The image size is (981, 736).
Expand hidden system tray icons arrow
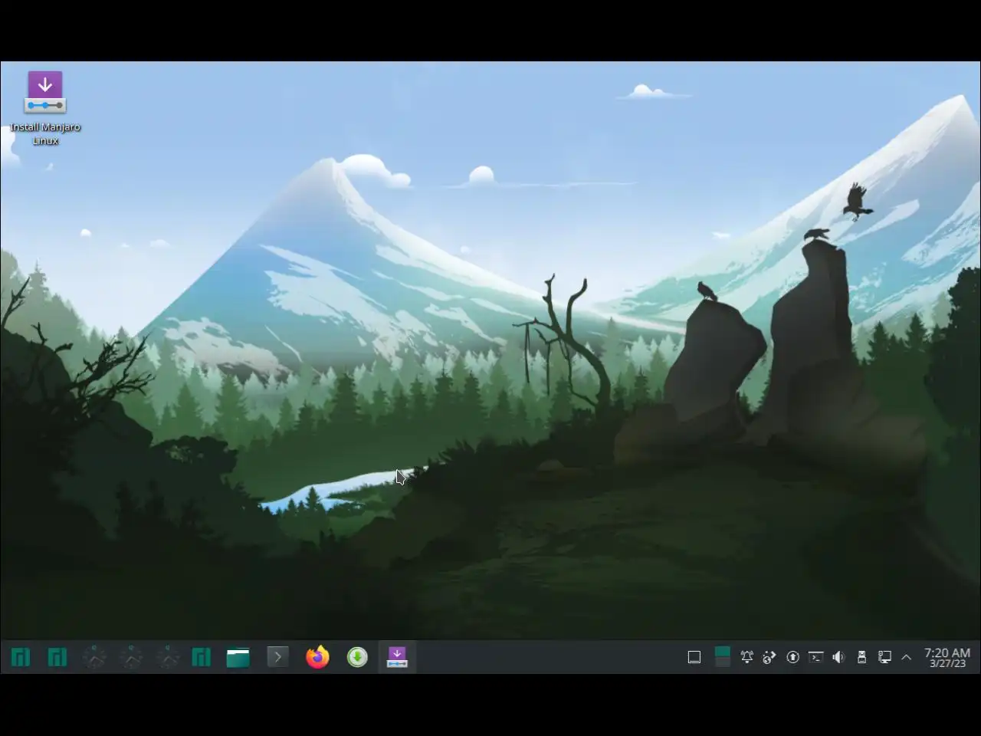[x=906, y=657]
